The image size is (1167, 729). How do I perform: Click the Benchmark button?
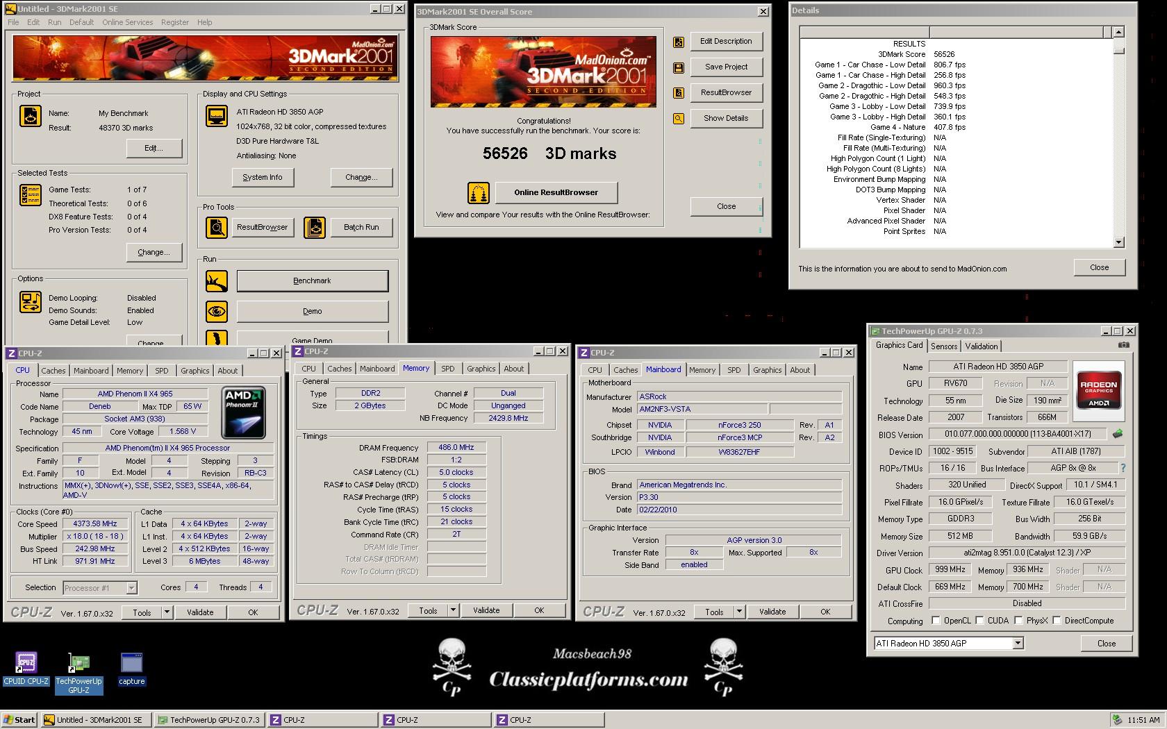click(x=312, y=281)
